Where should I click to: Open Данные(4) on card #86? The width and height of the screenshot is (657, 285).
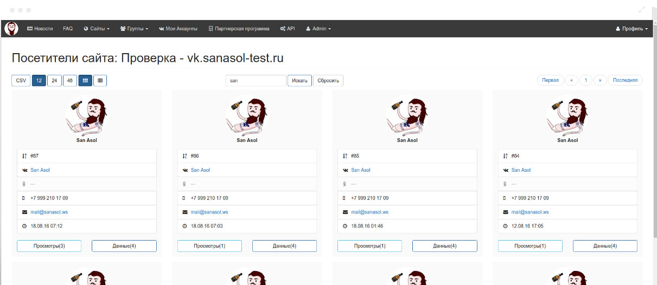pos(284,246)
